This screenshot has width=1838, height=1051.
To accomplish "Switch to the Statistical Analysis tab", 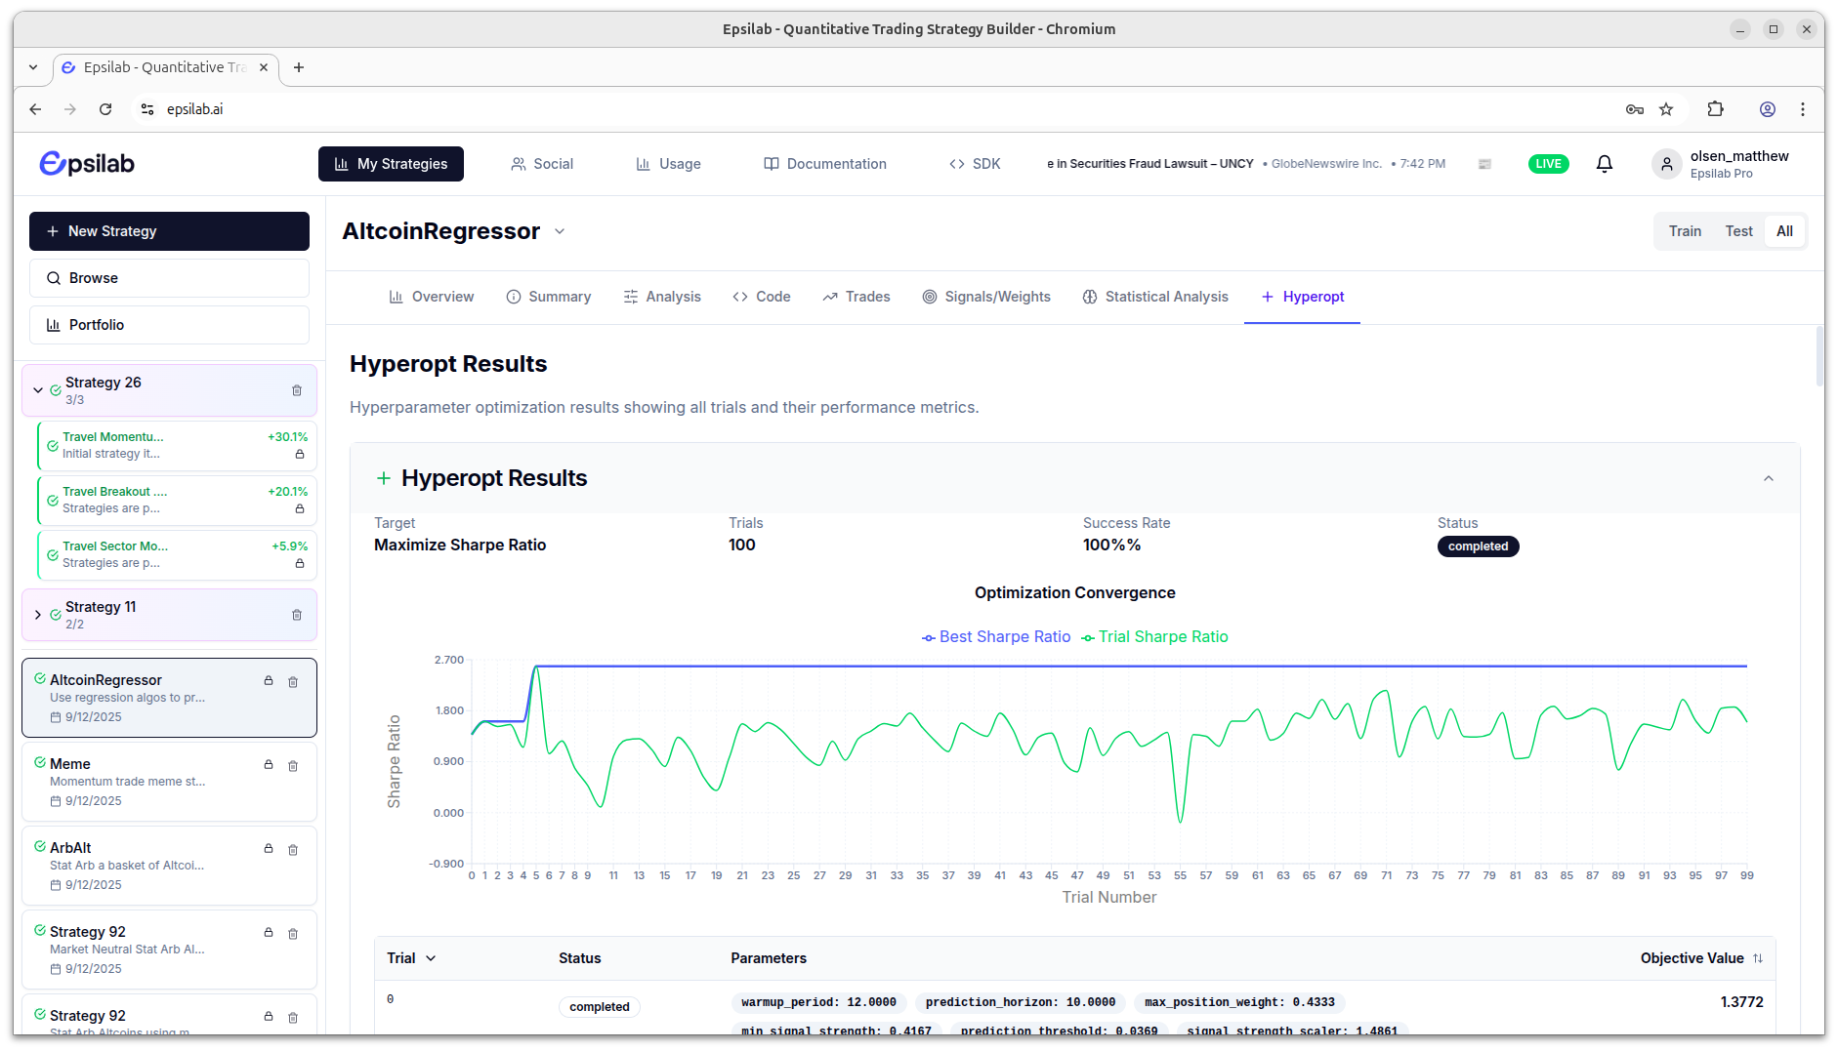I will coord(1155,297).
